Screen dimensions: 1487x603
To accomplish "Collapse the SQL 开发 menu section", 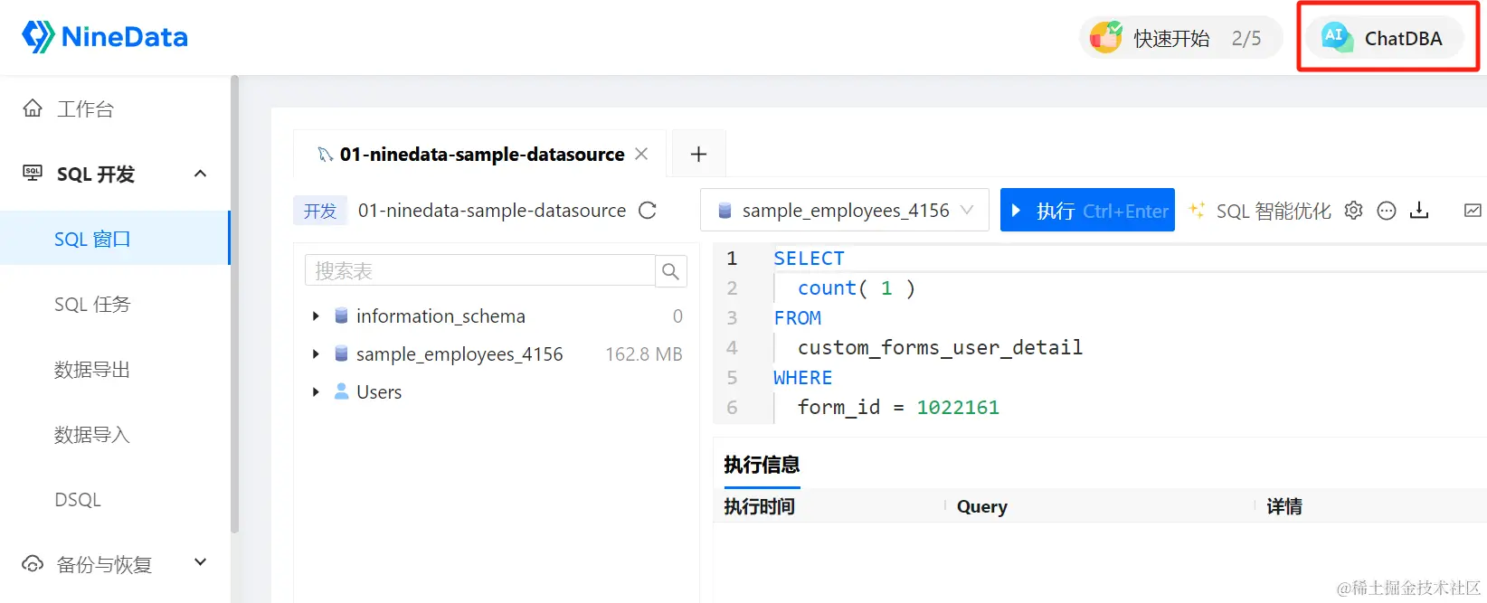I will pyautogui.click(x=201, y=174).
